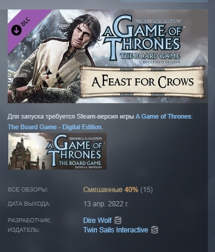Click the release date 13 апр. 2022 г.
Image resolution: width=215 pixels, height=252 pixels.
coord(106,204)
